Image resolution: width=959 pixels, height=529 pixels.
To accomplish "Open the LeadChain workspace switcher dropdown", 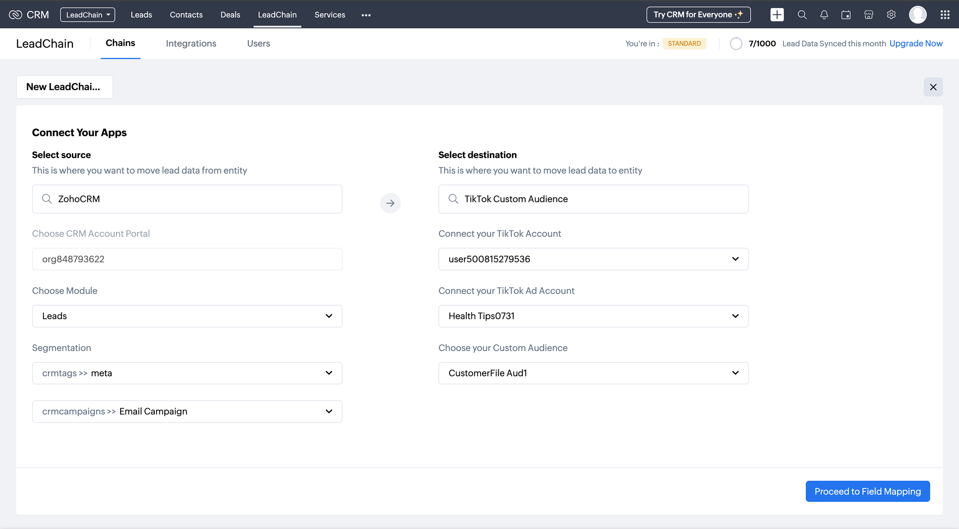I will (x=88, y=15).
